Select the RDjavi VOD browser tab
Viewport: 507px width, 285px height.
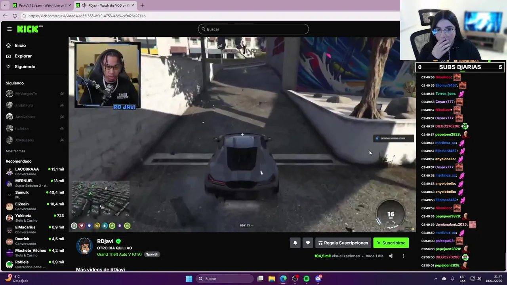click(x=105, y=5)
